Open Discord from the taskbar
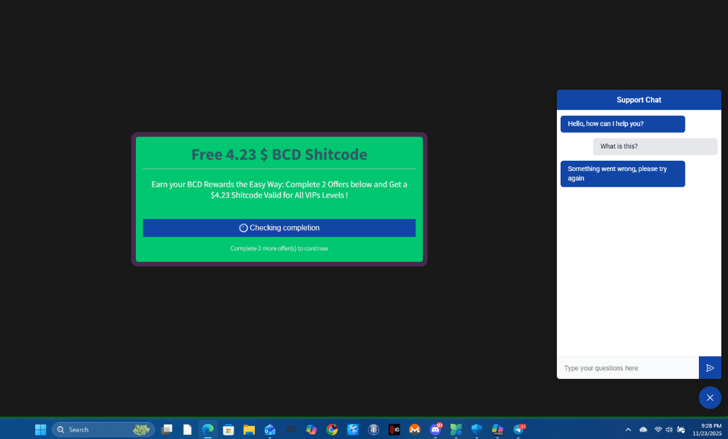This screenshot has width=728, height=439. tap(435, 429)
